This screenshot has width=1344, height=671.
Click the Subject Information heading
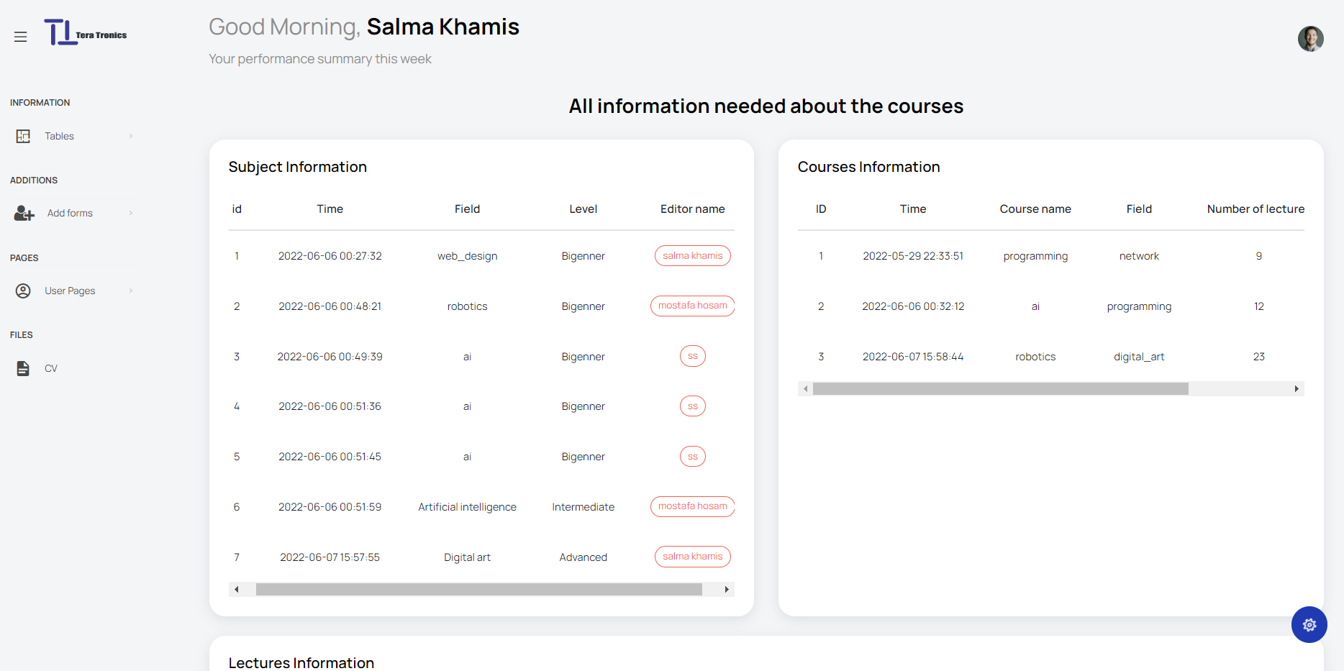[297, 167]
